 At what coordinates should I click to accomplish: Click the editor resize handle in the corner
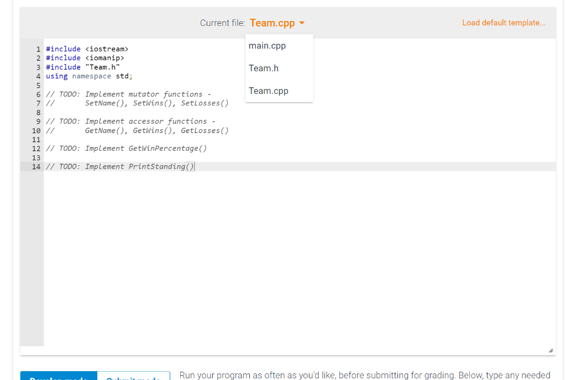click(x=551, y=350)
